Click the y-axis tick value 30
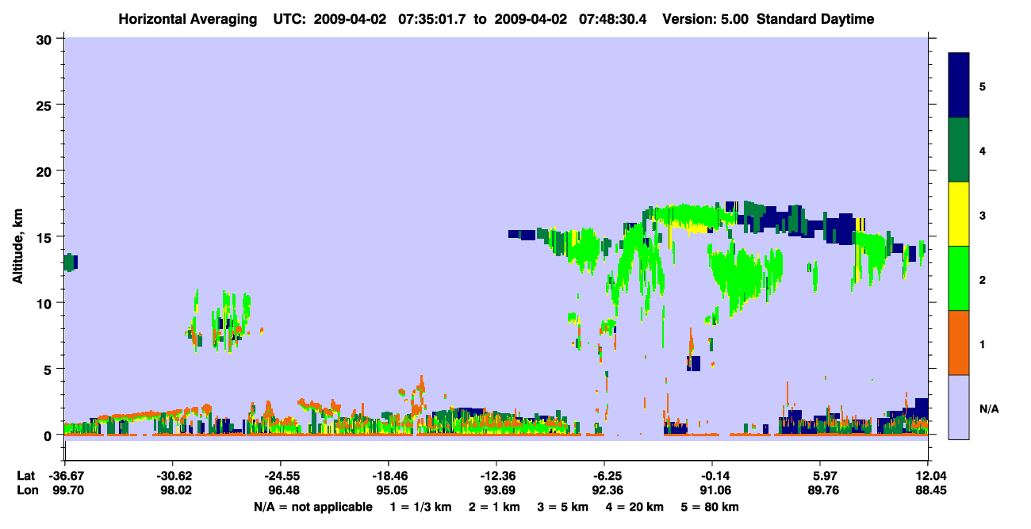This screenshot has height=529, width=1031. 46,39
